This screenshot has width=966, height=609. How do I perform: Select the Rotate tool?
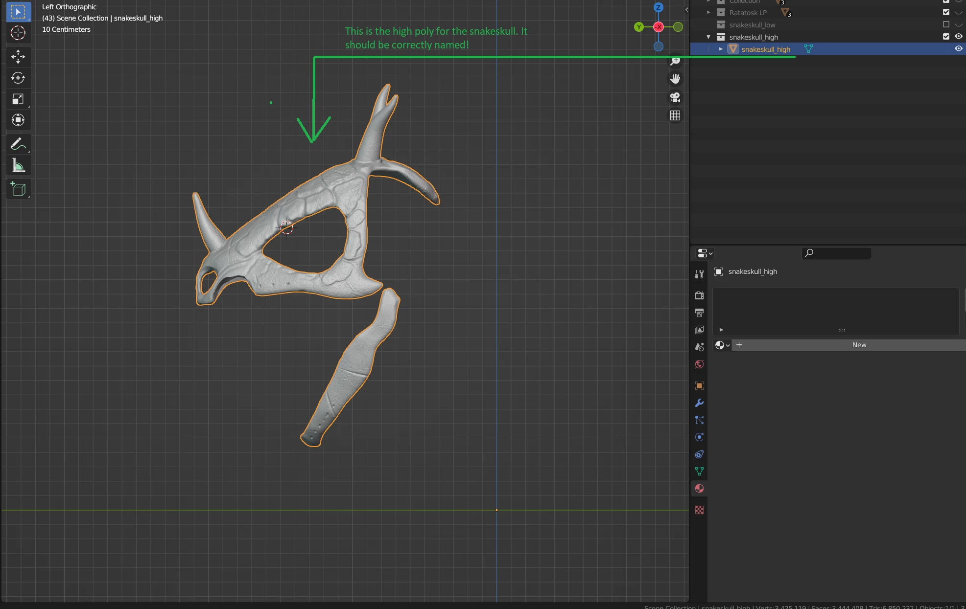tap(18, 78)
